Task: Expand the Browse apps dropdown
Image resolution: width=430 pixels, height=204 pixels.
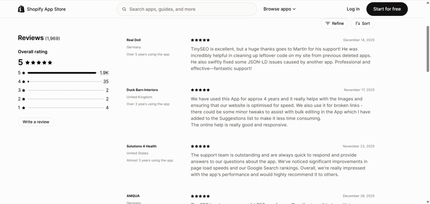Action: pyautogui.click(x=280, y=9)
